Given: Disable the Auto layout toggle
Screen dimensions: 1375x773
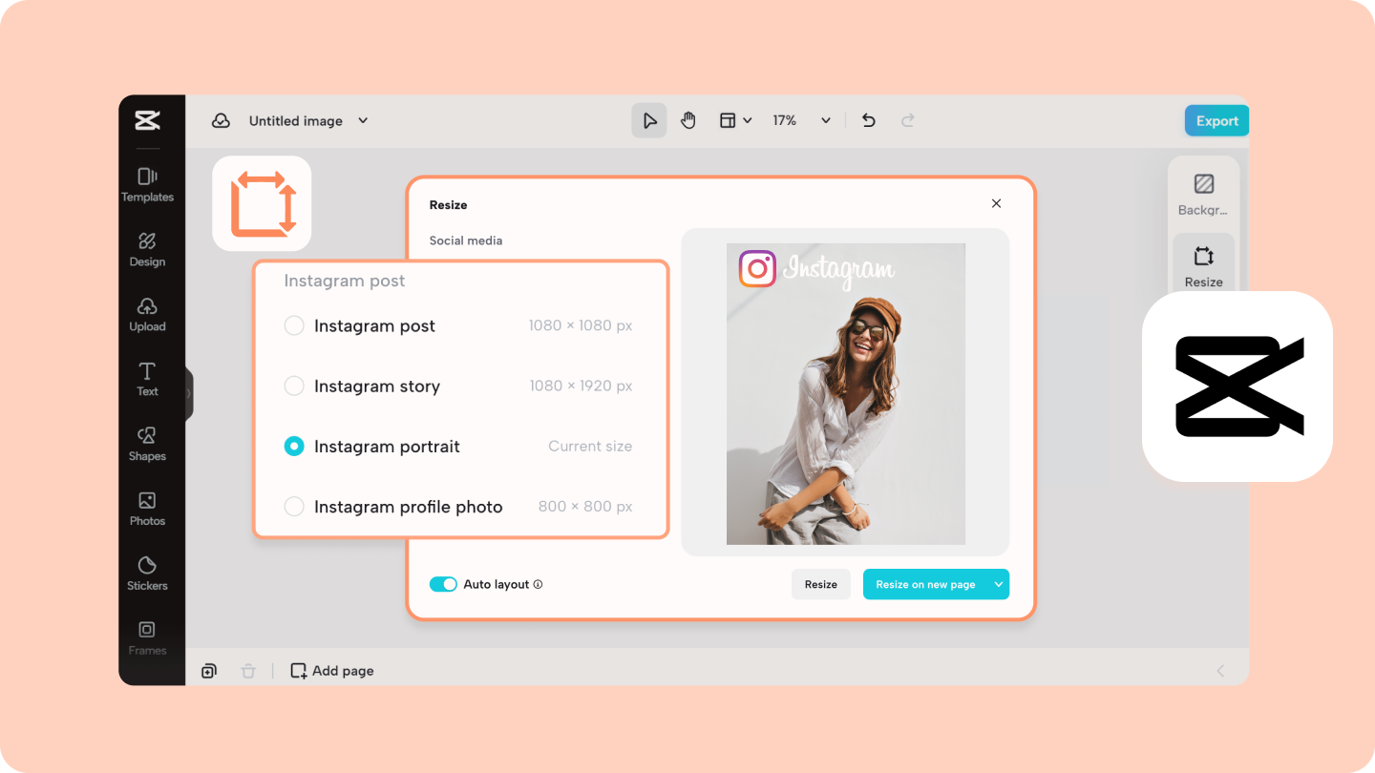Looking at the screenshot, I should click(443, 583).
